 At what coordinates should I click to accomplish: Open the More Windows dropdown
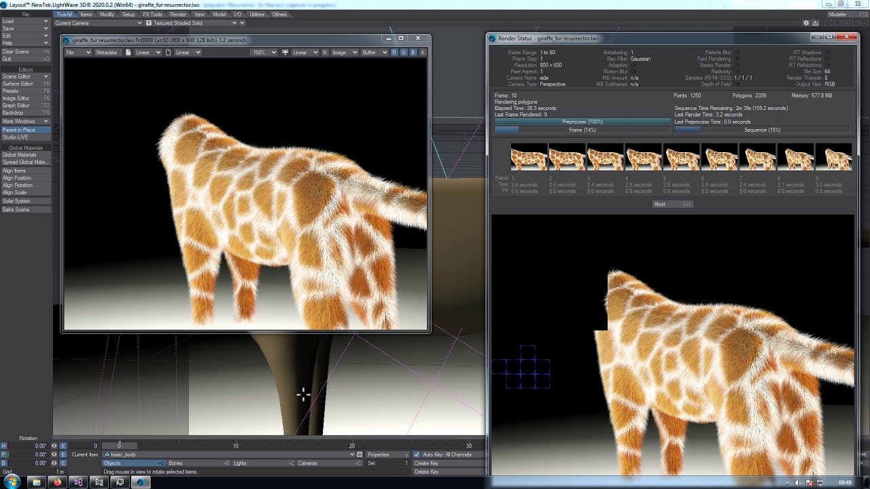(25, 122)
